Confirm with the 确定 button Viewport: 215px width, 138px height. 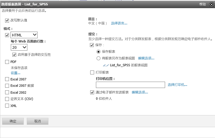tap(13, 121)
